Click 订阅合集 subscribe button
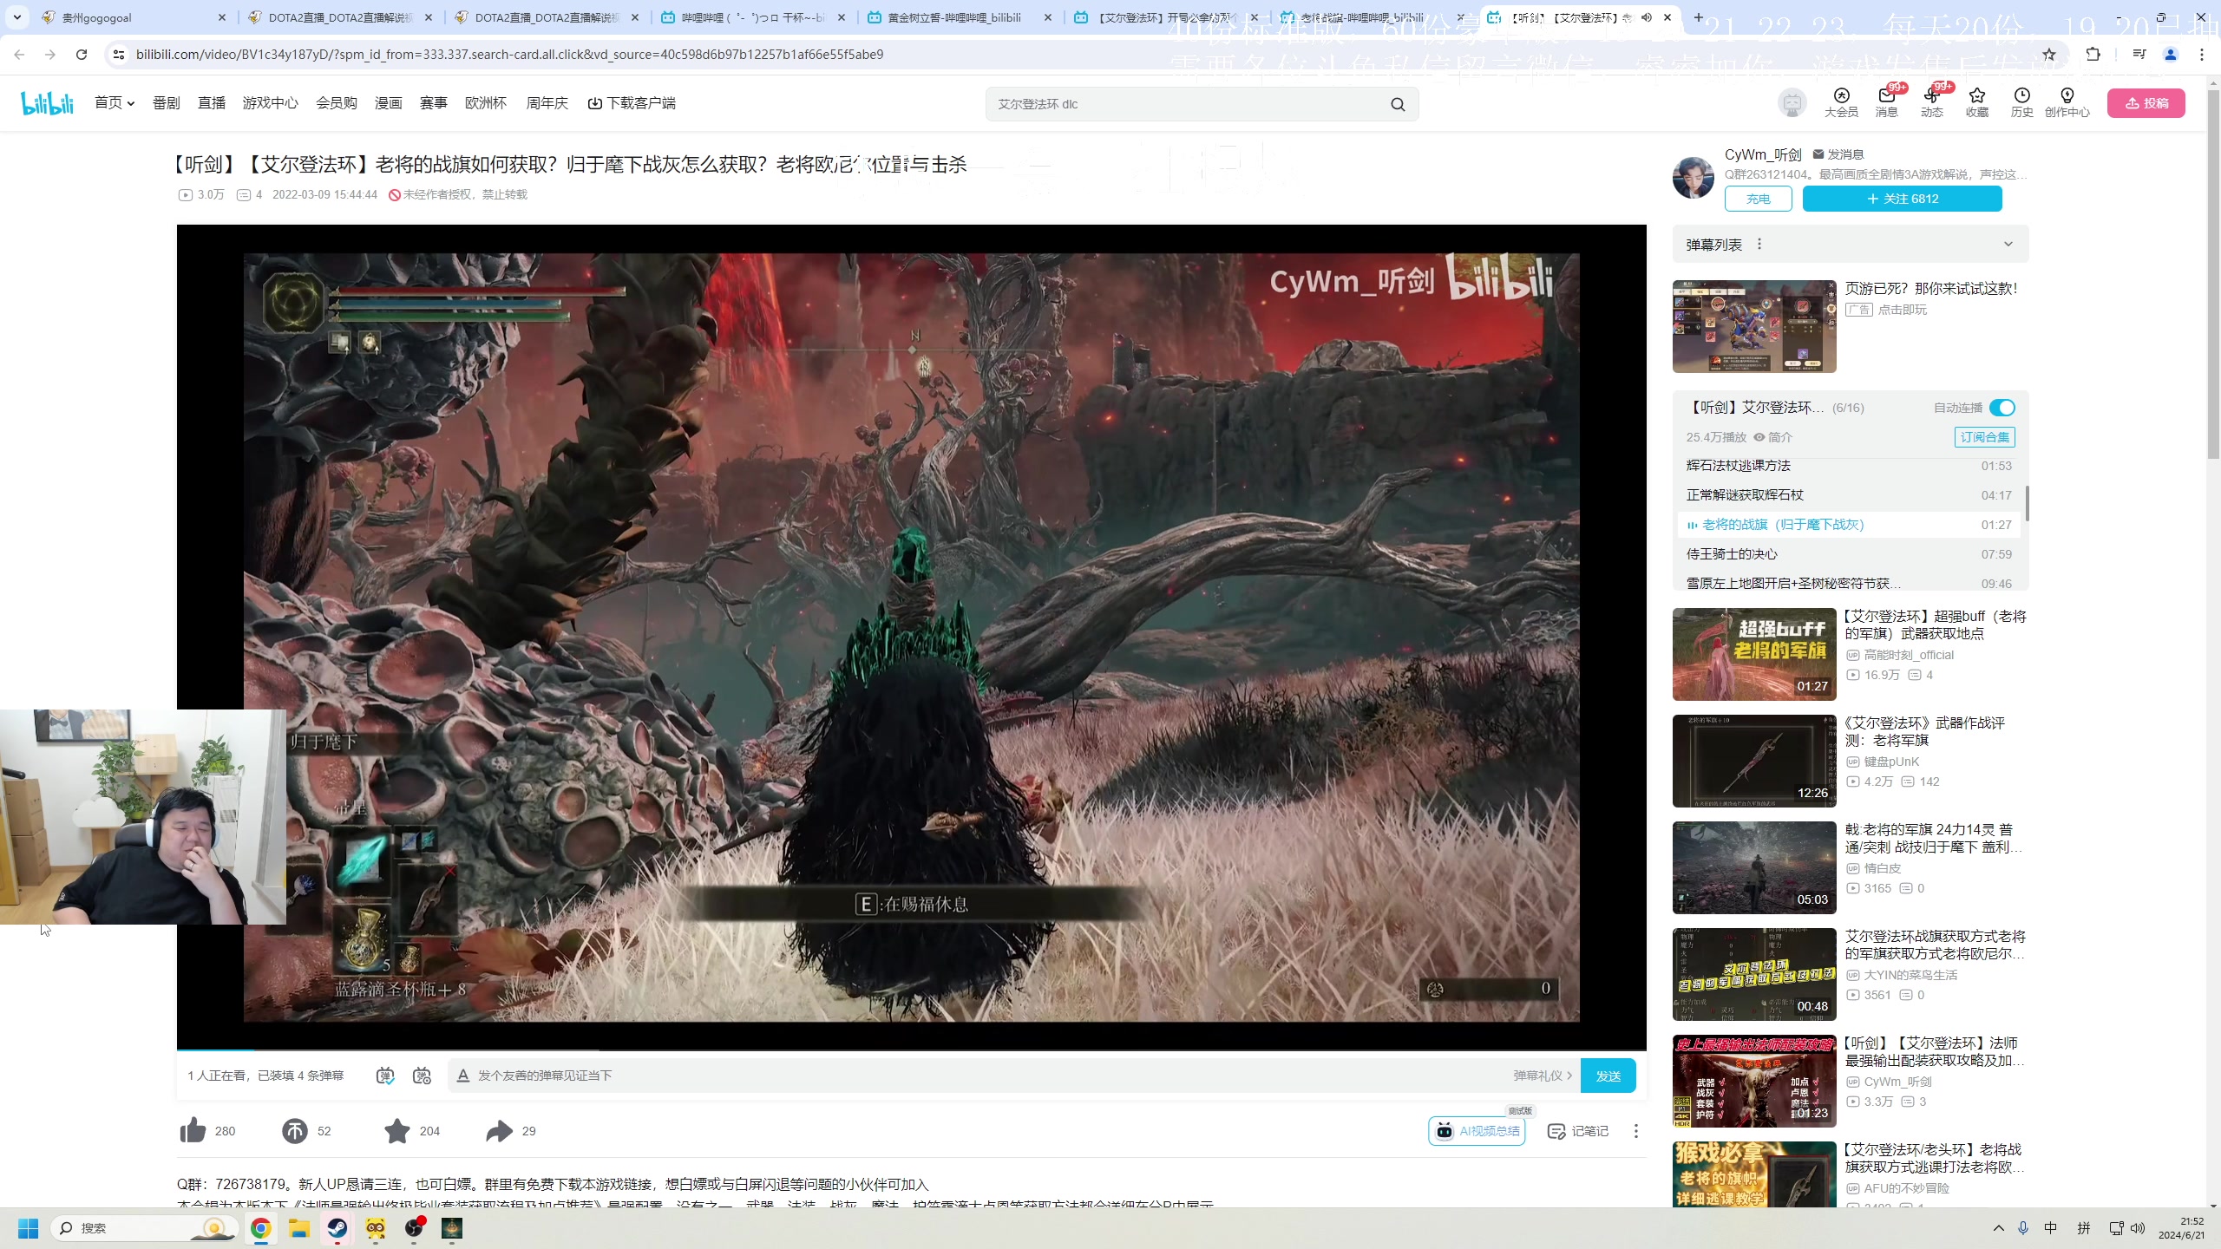The width and height of the screenshot is (2221, 1249). coord(1985,437)
